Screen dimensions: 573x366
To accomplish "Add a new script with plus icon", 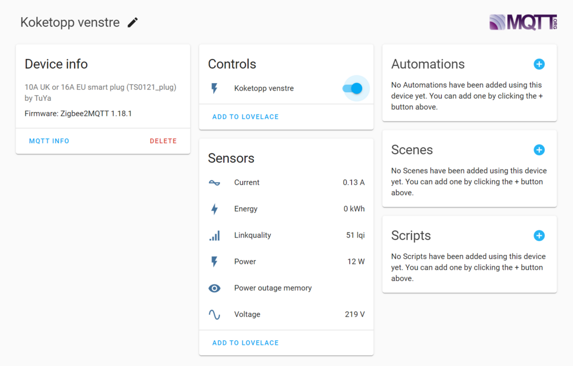I will (x=539, y=235).
